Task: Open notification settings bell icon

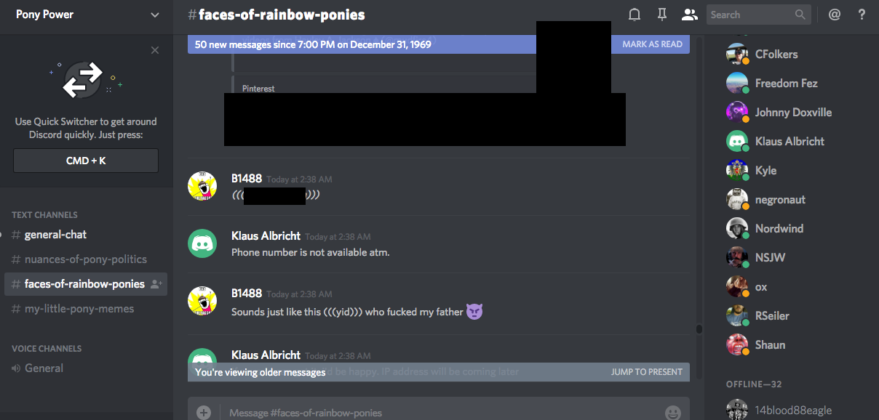Action: (635, 15)
